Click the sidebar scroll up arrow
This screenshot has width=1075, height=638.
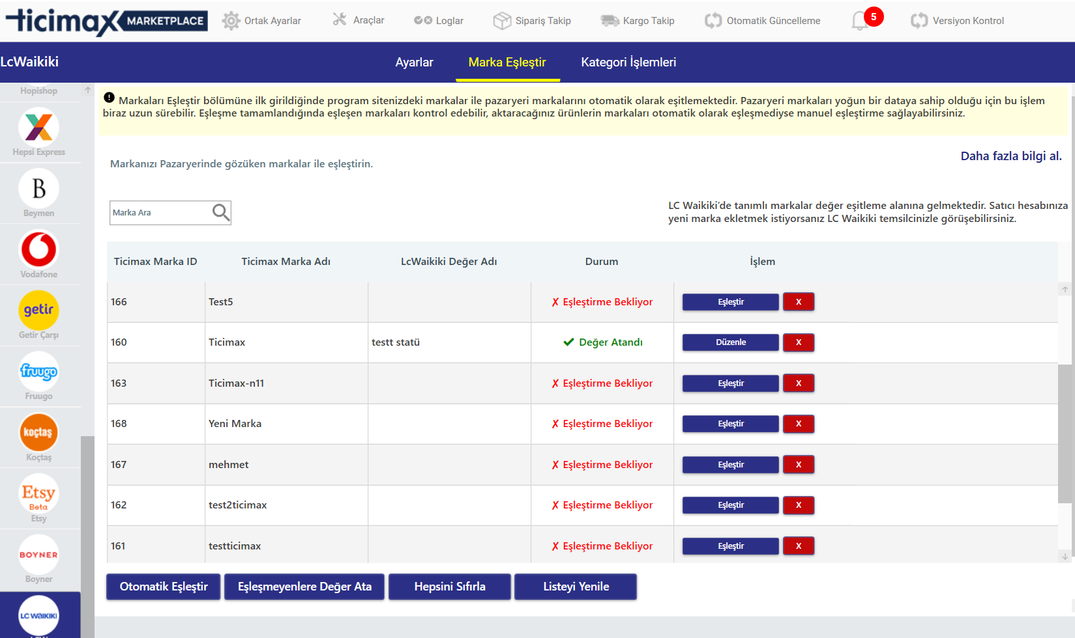pyautogui.click(x=87, y=90)
